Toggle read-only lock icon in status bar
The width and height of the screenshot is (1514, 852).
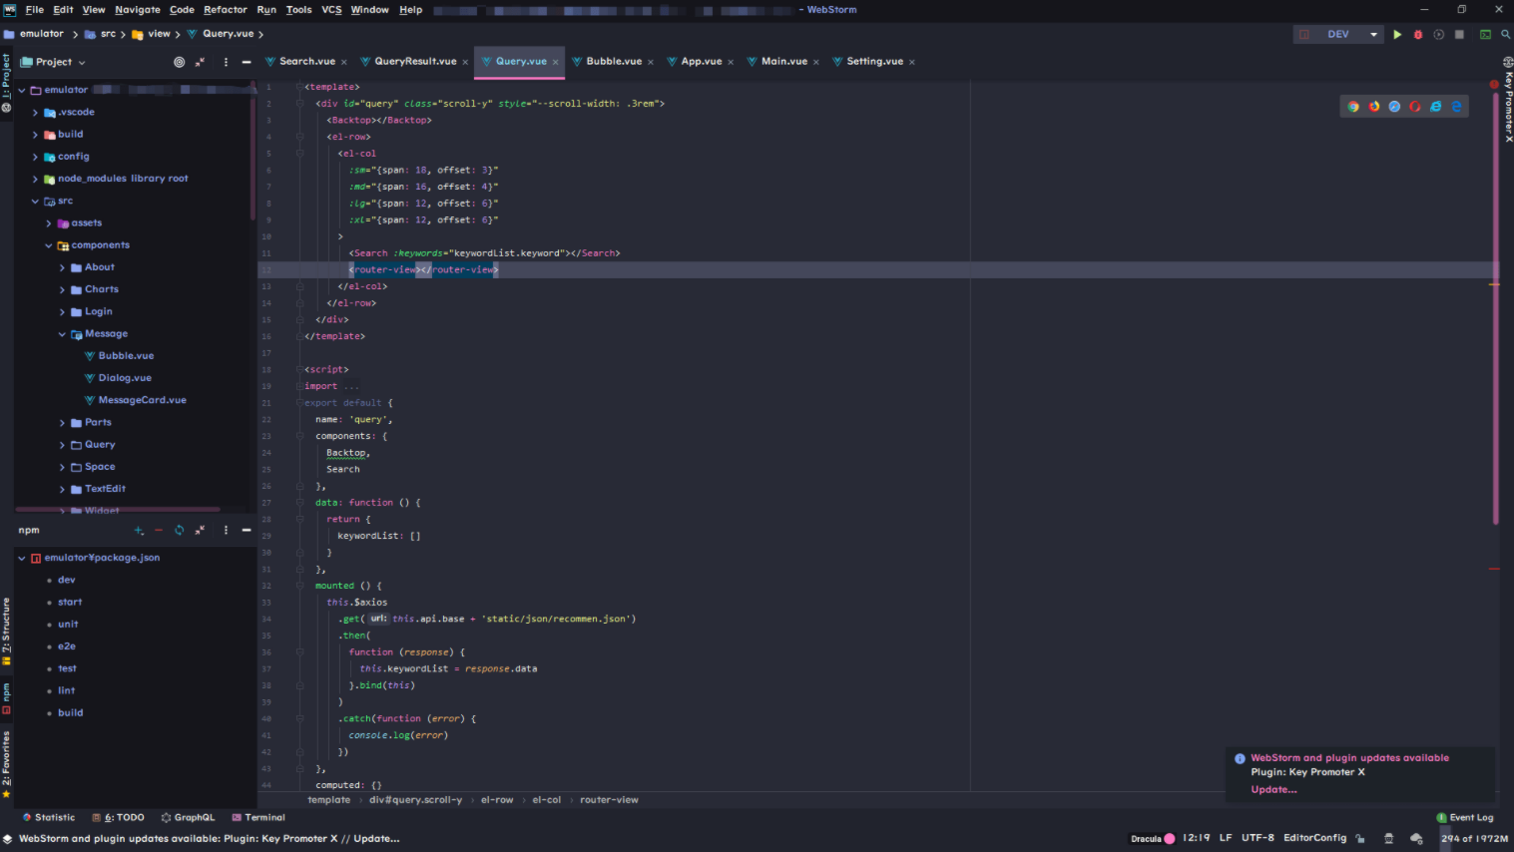(1359, 839)
